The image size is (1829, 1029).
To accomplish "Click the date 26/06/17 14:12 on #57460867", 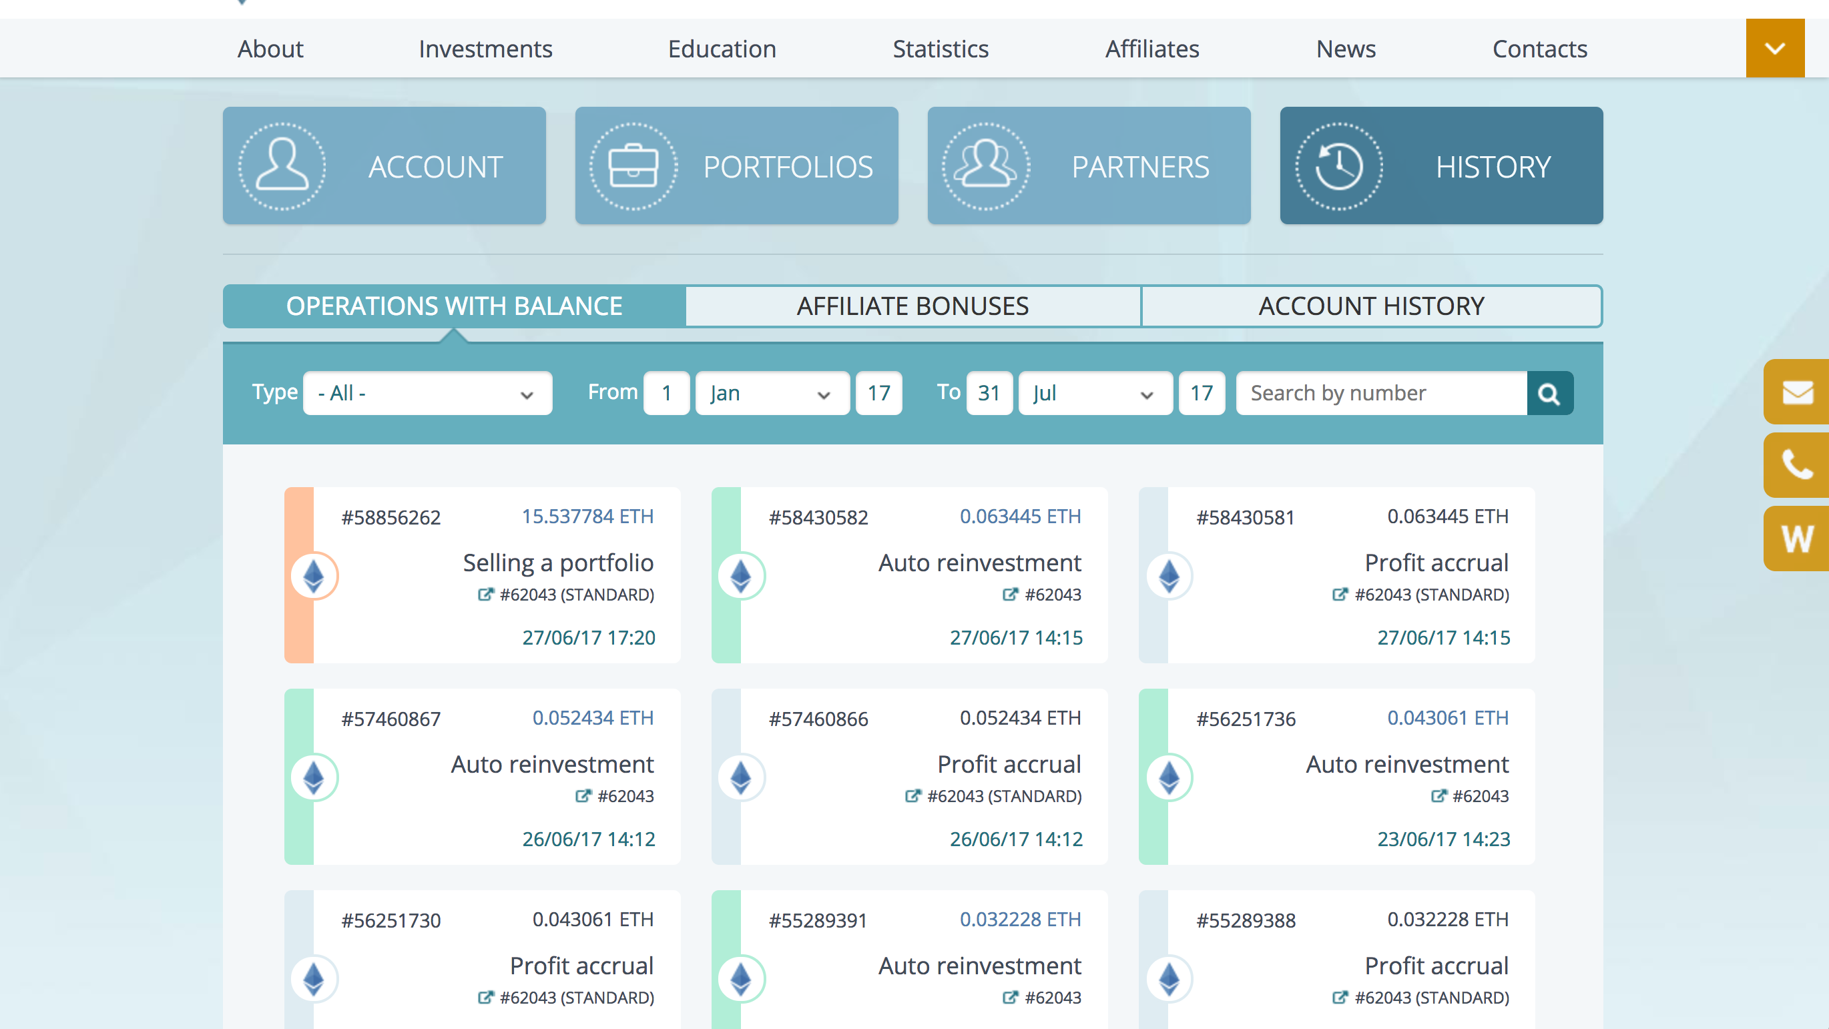I will click(589, 839).
